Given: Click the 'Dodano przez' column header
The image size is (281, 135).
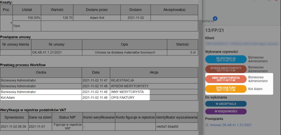Looking at the screenshot, I should pyautogui.click(x=97, y=10).
